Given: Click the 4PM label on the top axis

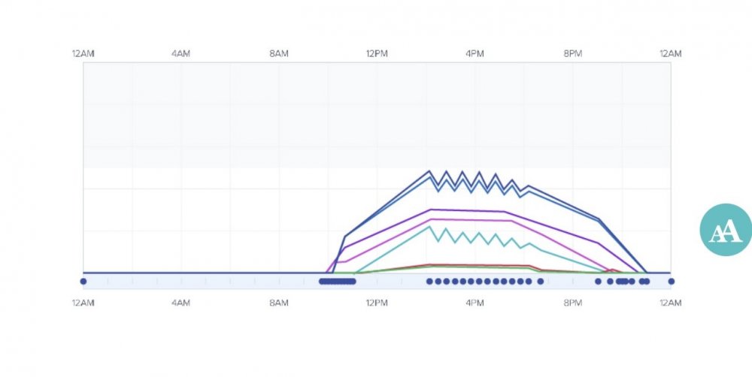Looking at the screenshot, I should coord(475,53).
